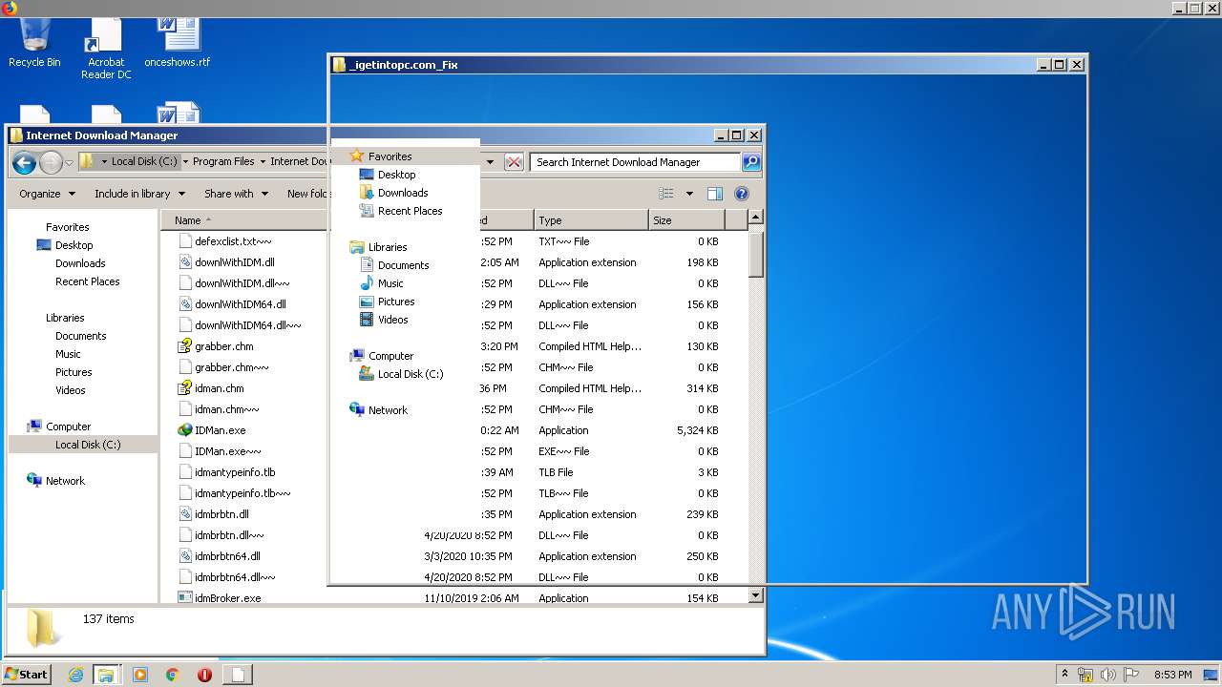Screen dimensions: 1222x687
Task: Select the file idmantypeinfo.tlb
Action: coord(234,472)
